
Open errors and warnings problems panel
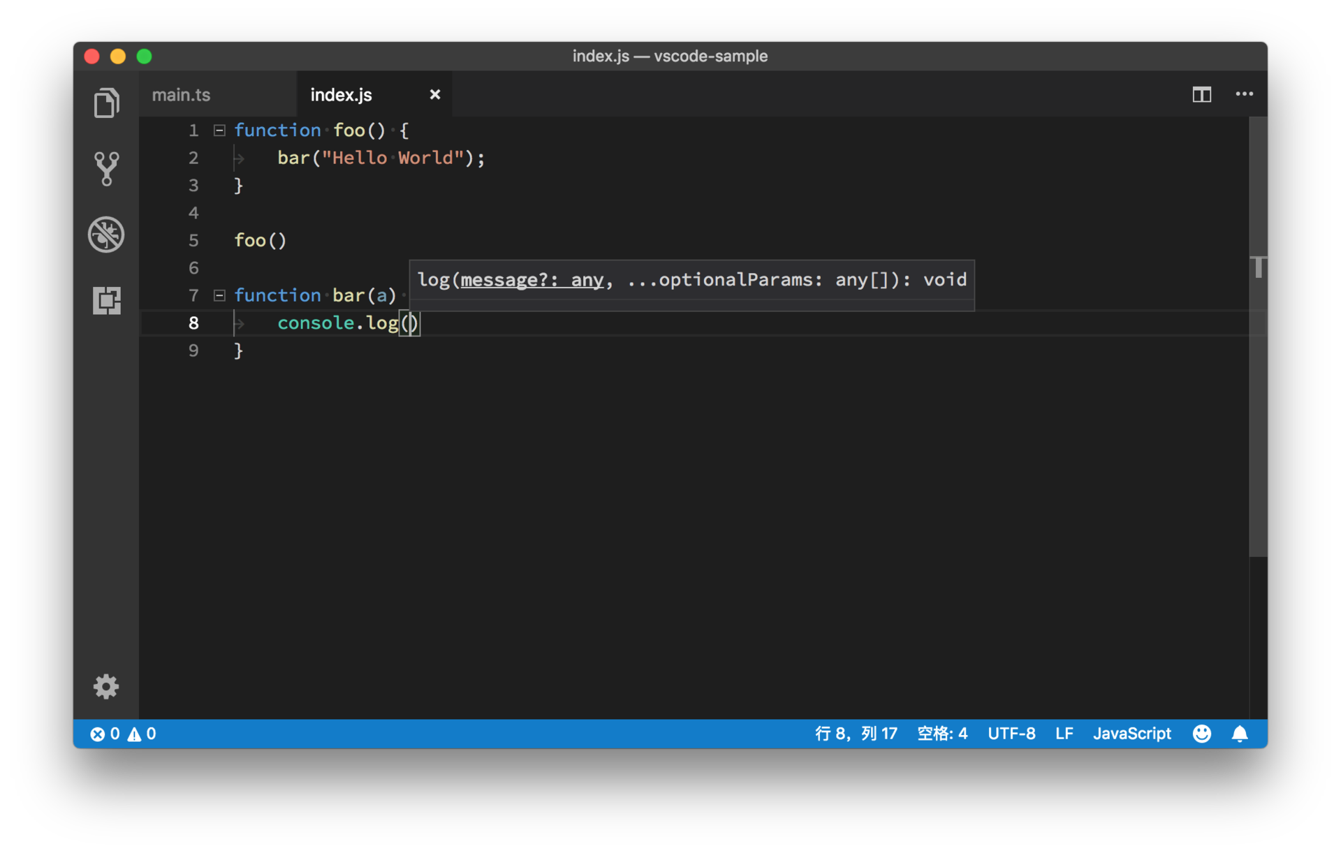123,734
